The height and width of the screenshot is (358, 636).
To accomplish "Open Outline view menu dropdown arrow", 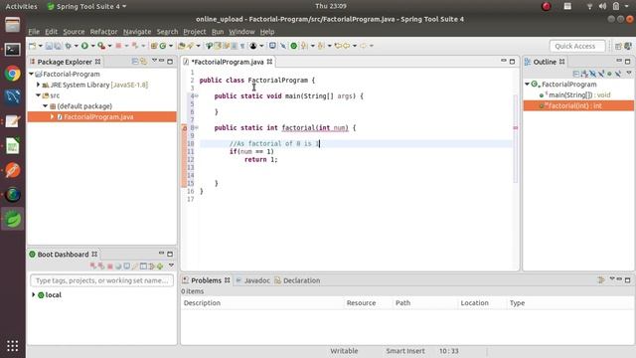I will point(628,73).
